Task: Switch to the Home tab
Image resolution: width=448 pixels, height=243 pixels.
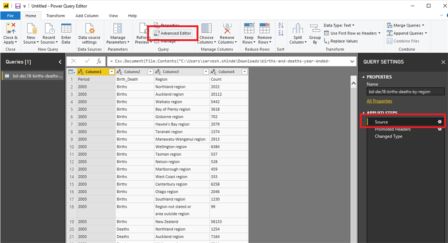Action: coord(31,16)
